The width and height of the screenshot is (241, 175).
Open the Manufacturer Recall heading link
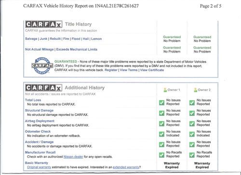coord(40,152)
